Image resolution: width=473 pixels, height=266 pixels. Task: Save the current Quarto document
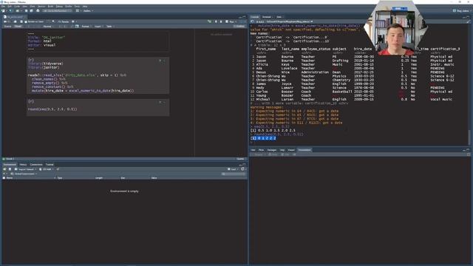click(21, 21)
